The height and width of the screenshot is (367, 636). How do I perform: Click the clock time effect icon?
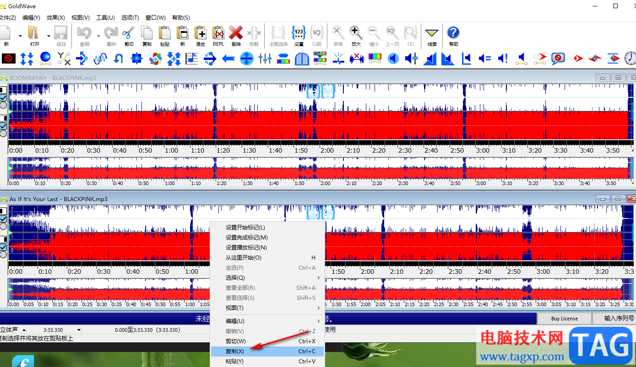(631, 59)
